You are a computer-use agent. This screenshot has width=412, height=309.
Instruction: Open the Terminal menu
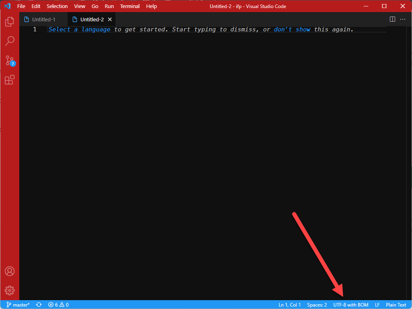pos(130,6)
